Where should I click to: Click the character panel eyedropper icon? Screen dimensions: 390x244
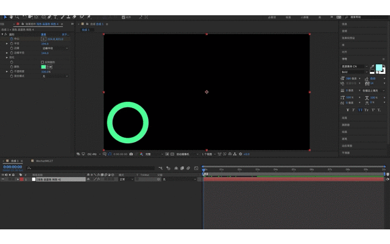click(372, 66)
